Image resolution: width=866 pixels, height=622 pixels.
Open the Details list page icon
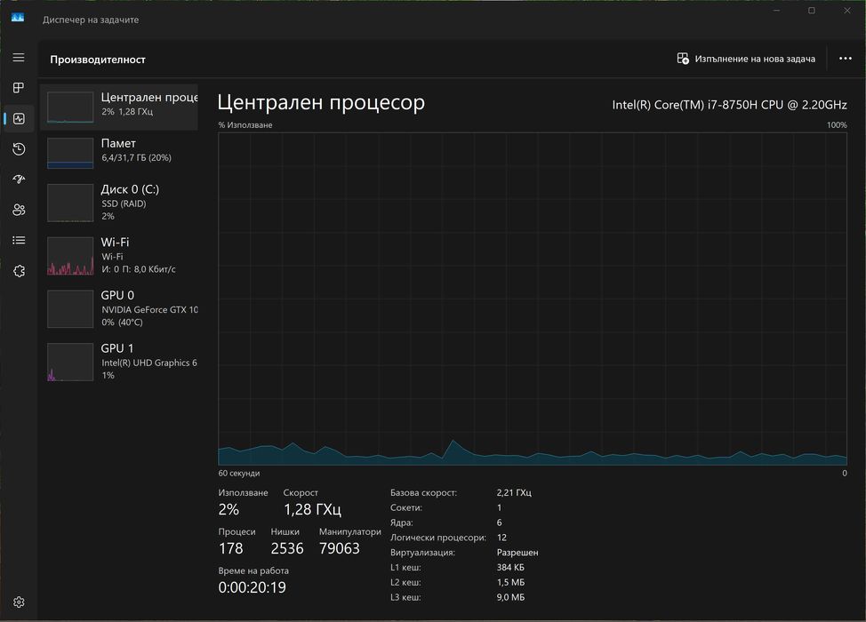(19, 240)
